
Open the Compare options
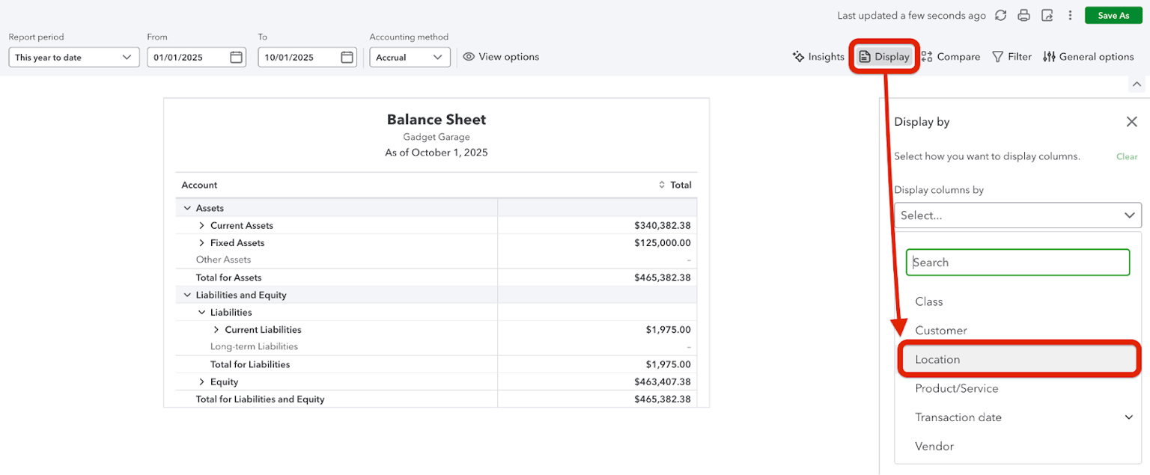tap(951, 57)
